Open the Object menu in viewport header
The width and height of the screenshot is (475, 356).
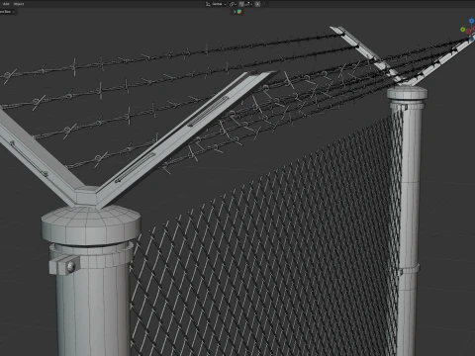coord(19,4)
